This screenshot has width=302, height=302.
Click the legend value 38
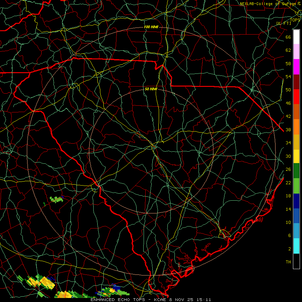point(288,130)
